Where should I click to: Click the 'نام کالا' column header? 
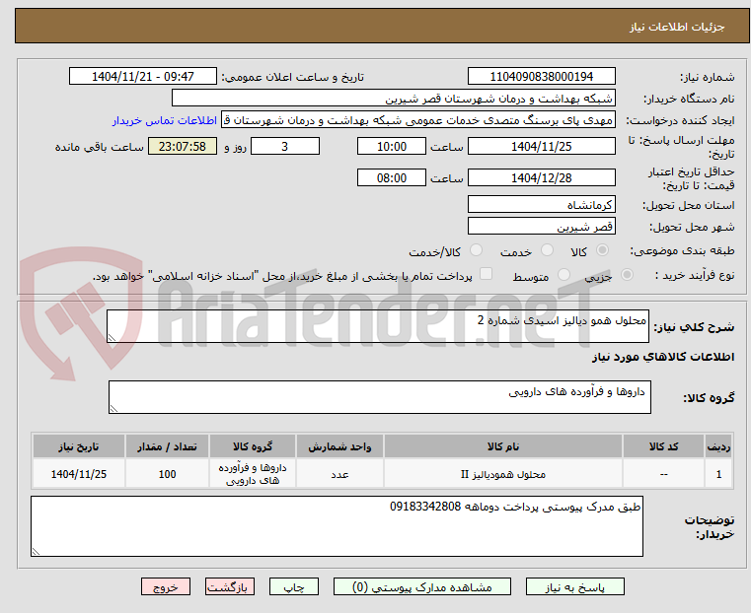tap(503, 446)
